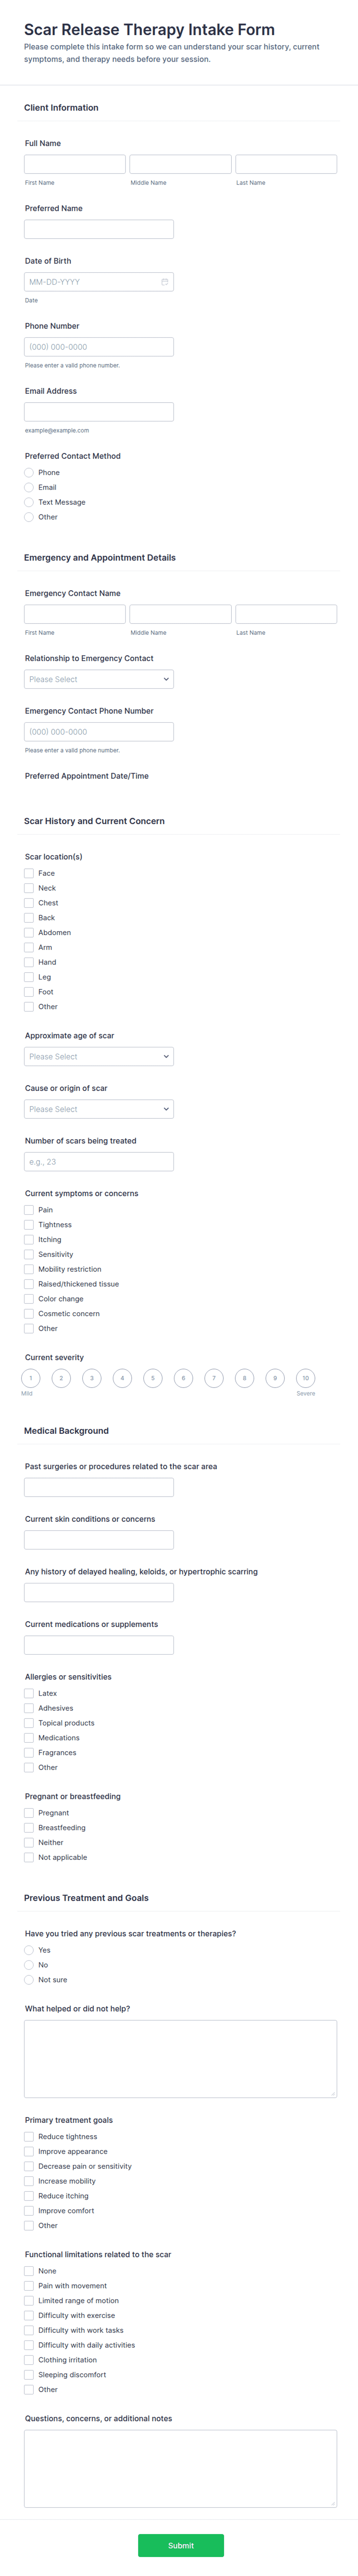The height and width of the screenshot is (2576, 358).
Task: Check the Increase mobility treatment goal
Action: coord(29,2181)
